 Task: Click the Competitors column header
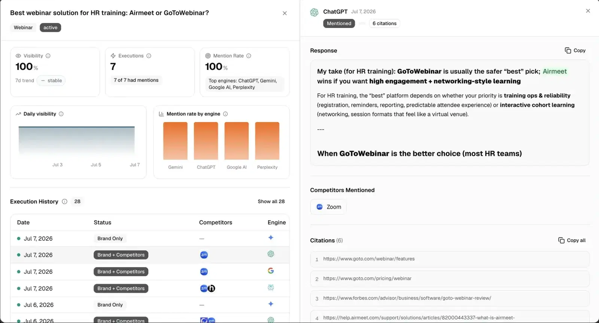tap(216, 222)
